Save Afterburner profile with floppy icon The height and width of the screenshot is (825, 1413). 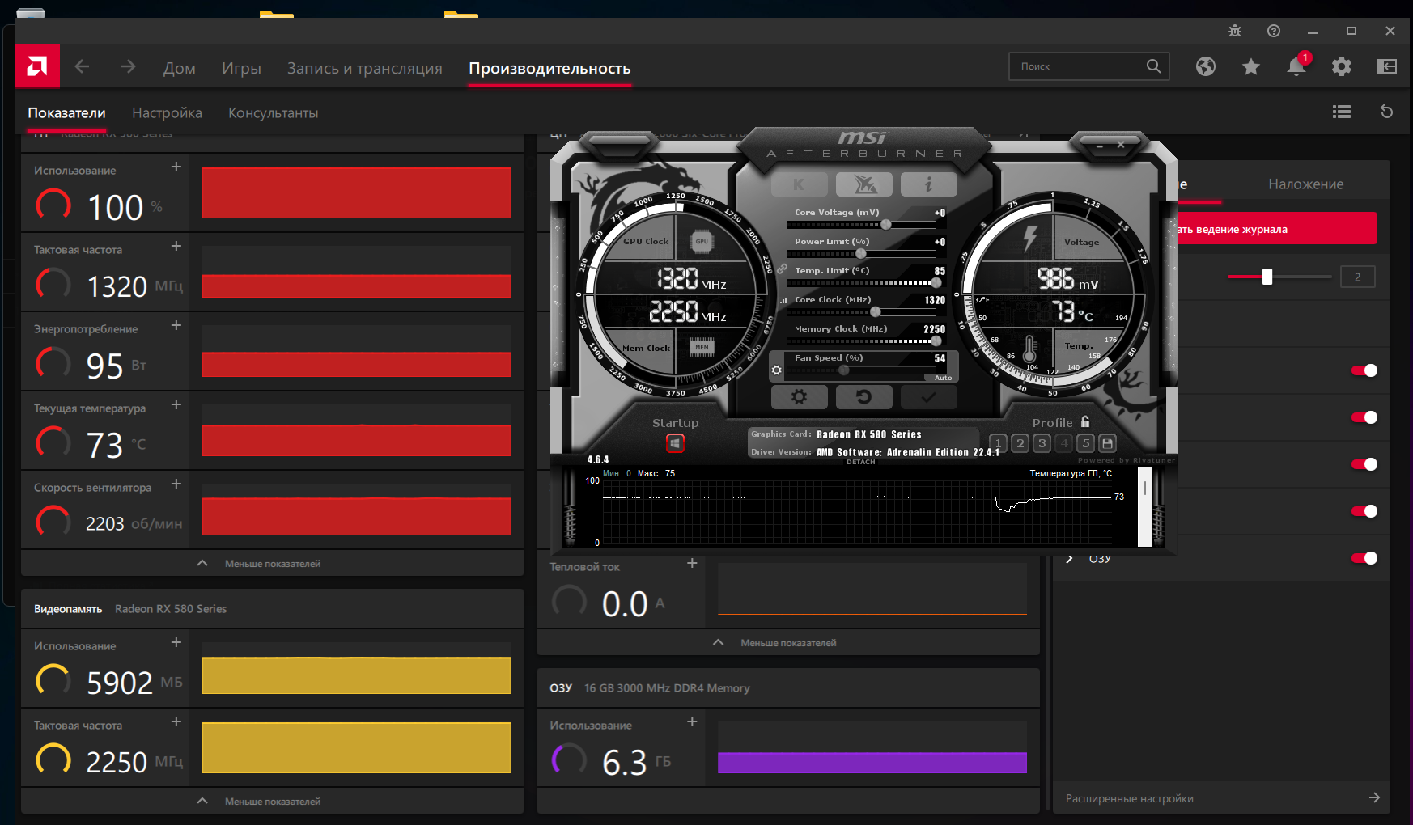1108,443
